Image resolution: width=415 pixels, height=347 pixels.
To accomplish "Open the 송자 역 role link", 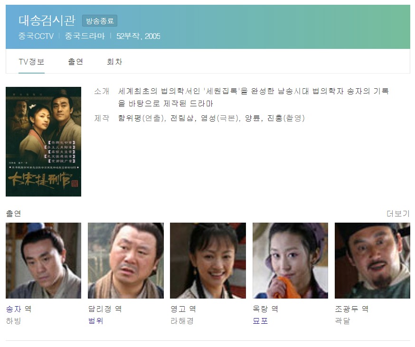I will click(x=19, y=309).
